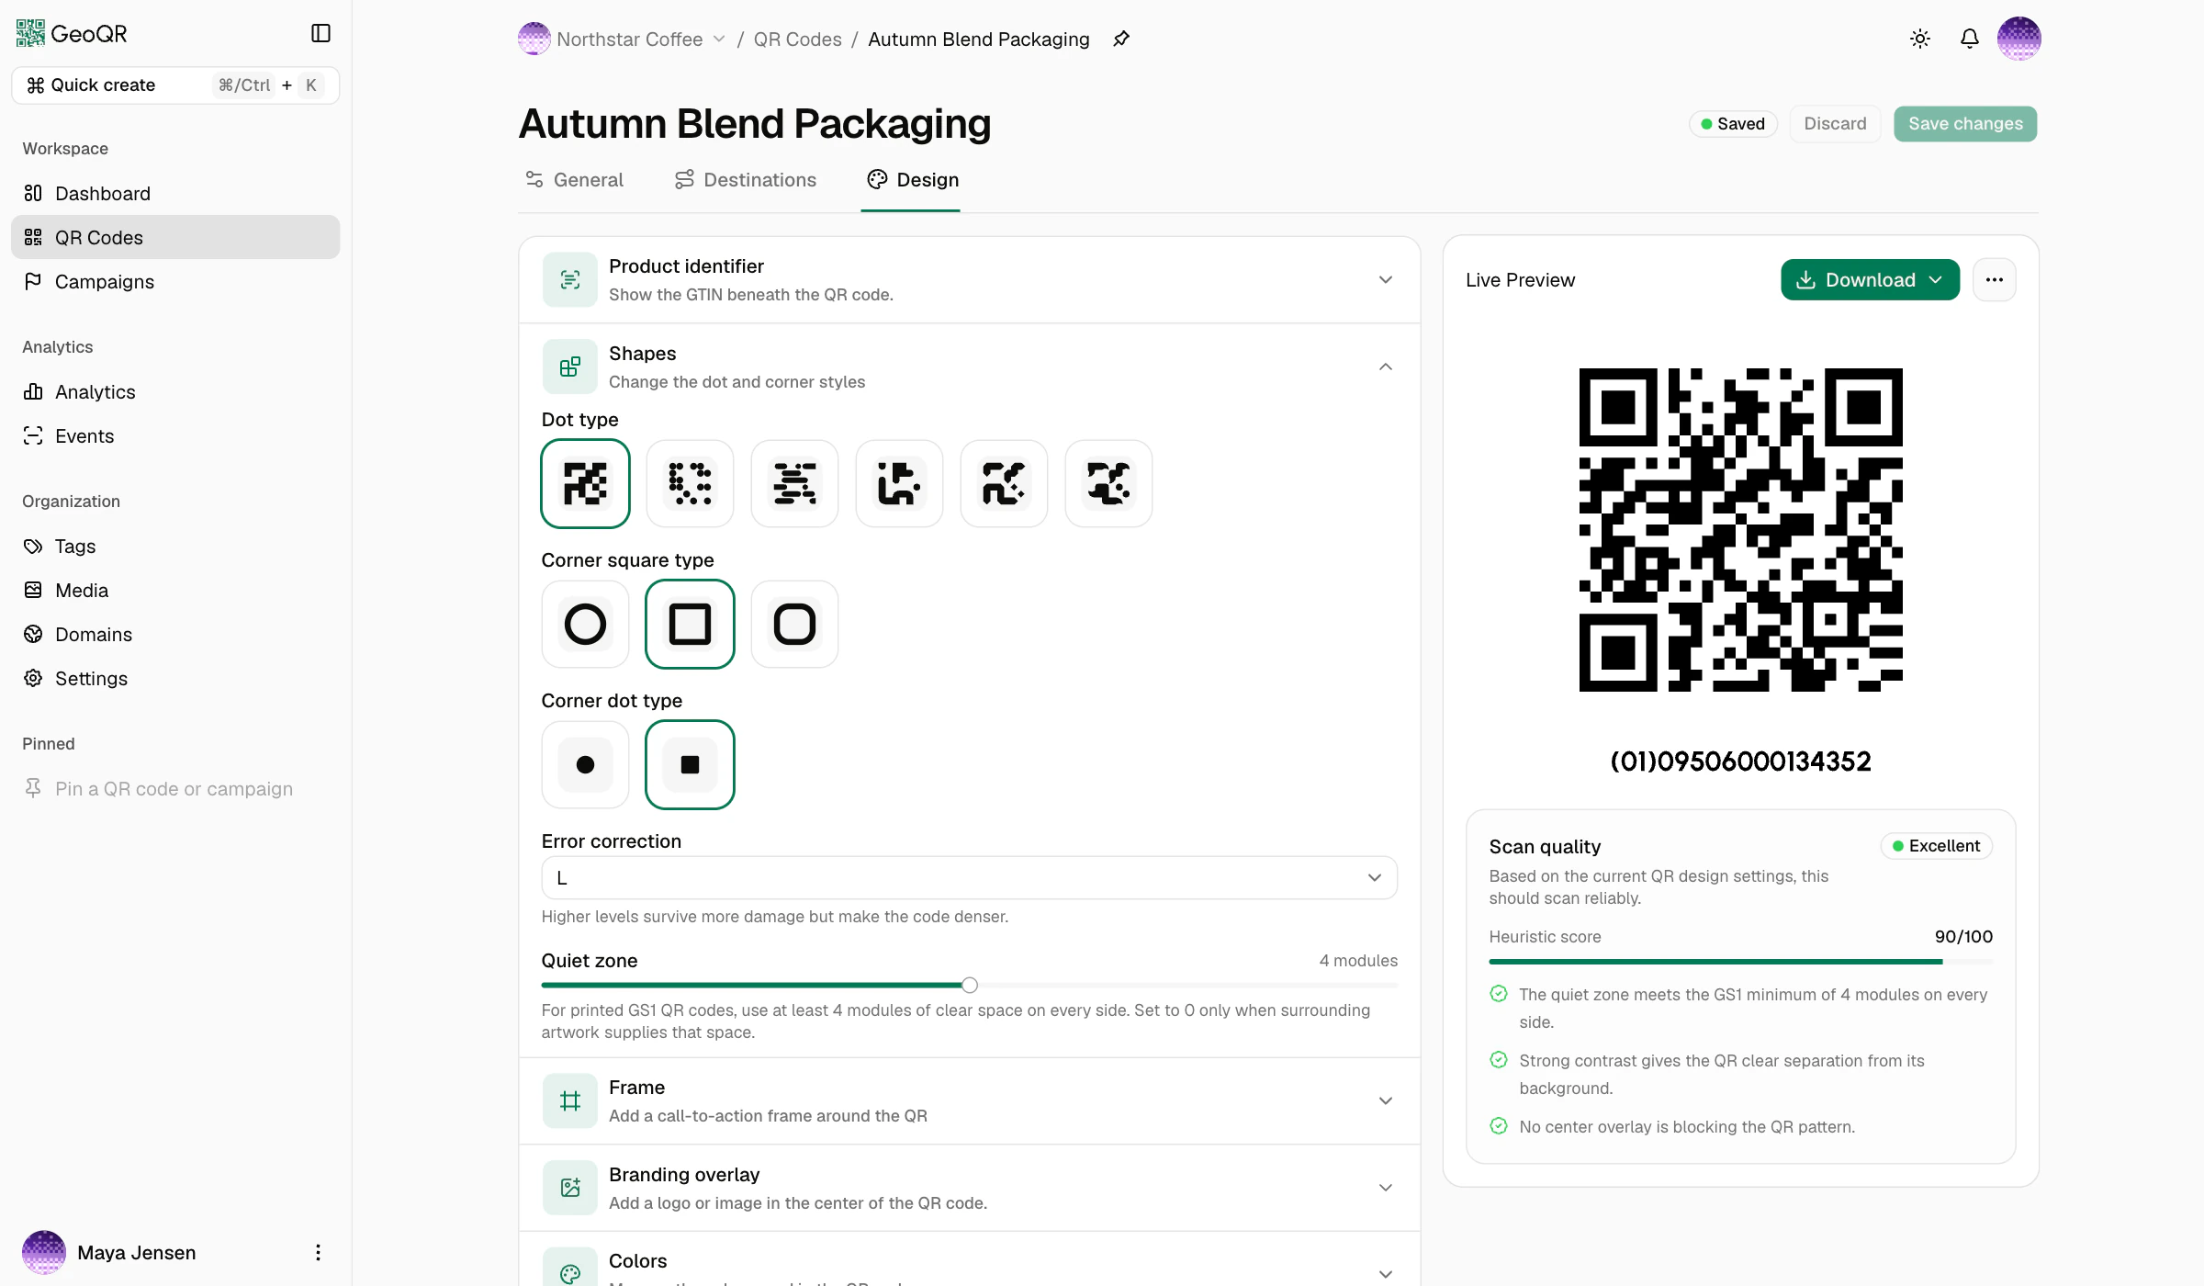Screen dimensions: 2204x1286
Task: Select the Design tab
Action: click(x=913, y=180)
